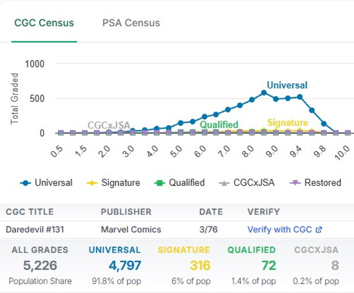Select the CGC Census tab
The image size is (354, 293).
coord(44,23)
